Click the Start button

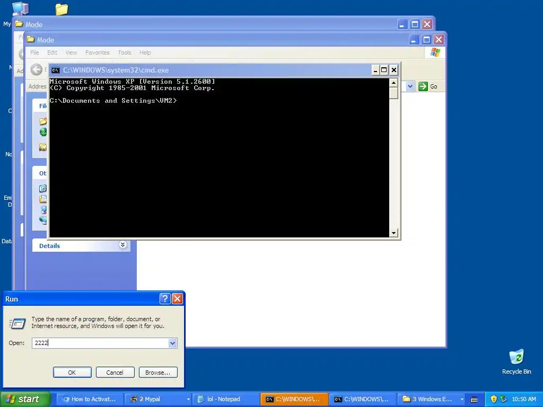[x=25, y=399]
